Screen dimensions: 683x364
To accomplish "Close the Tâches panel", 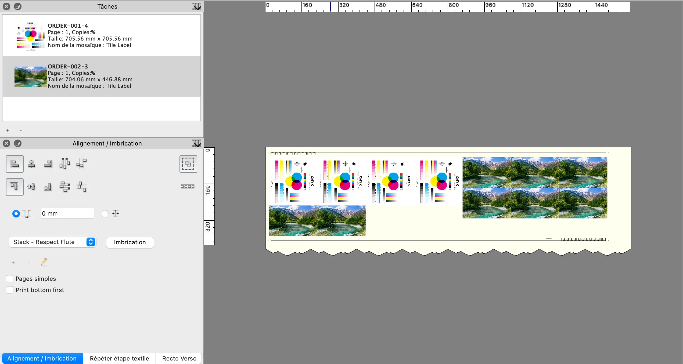I will point(7,6).
